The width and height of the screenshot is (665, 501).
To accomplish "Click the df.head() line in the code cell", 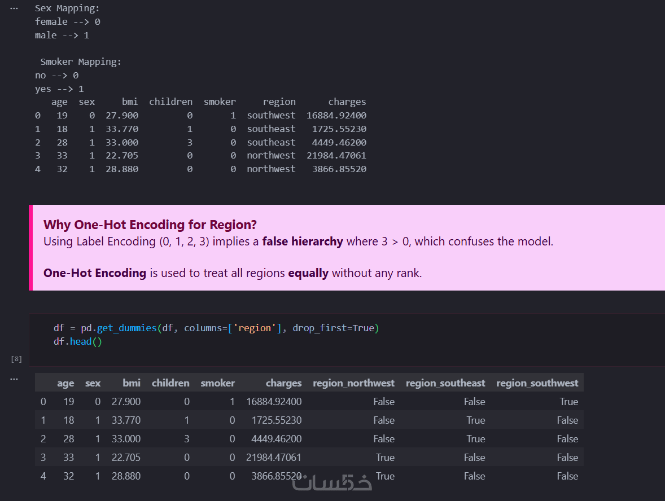I will pos(77,341).
